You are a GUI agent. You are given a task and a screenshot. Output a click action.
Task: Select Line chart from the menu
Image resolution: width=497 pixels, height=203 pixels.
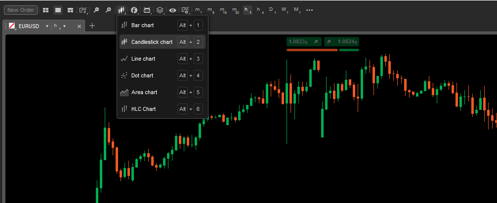click(x=143, y=59)
